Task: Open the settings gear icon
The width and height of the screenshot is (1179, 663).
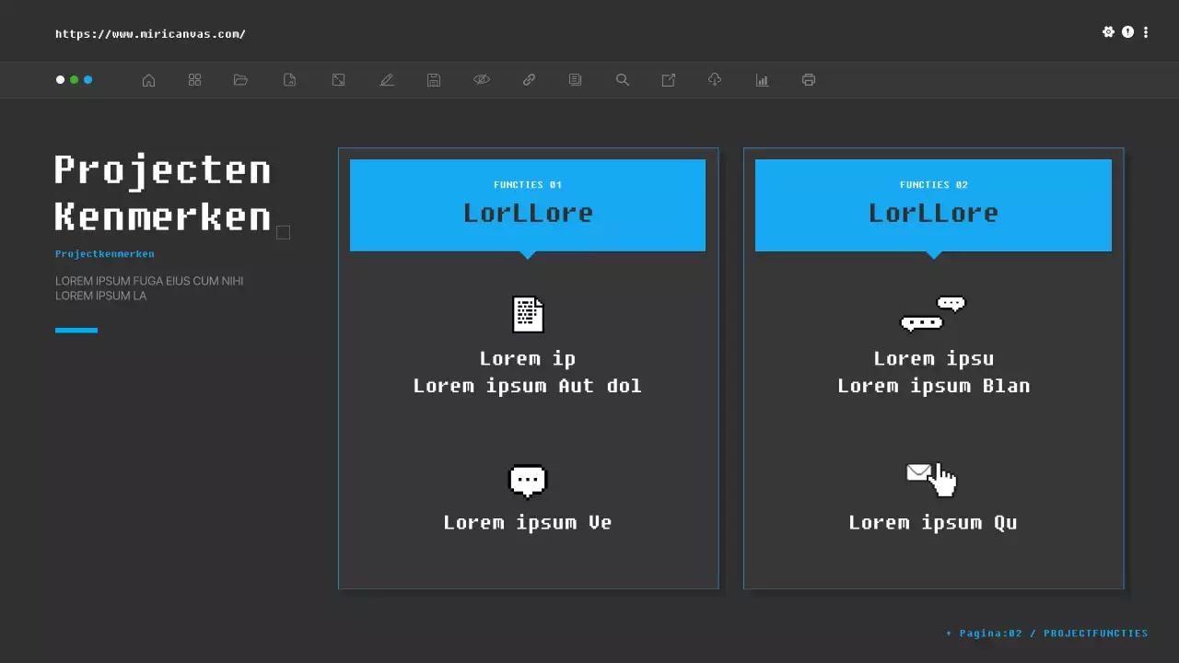Action: point(1108,32)
